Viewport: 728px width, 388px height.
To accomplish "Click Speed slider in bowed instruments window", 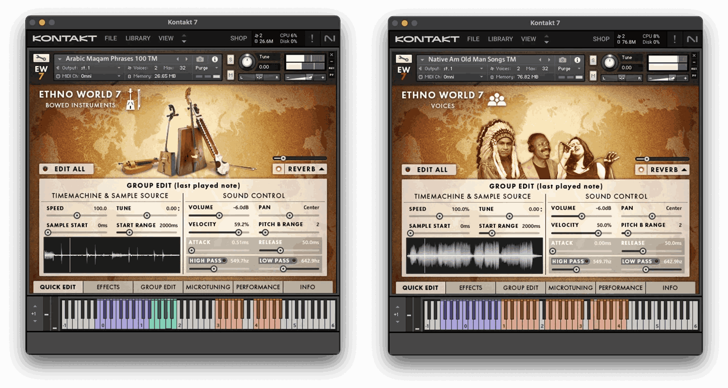I will [77, 216].
